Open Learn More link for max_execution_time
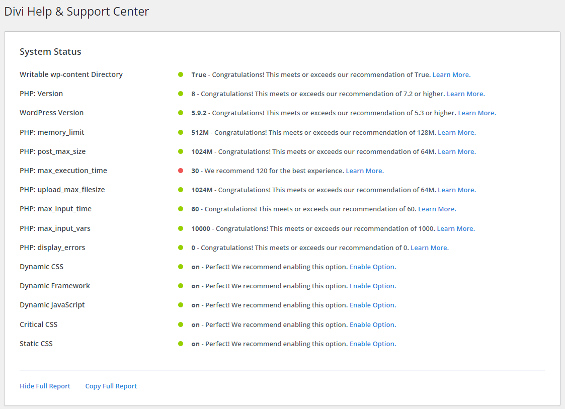565x409 pixels. [365, 171]
